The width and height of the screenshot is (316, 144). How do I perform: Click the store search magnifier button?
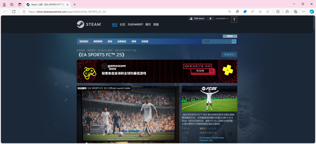(234, 42)
